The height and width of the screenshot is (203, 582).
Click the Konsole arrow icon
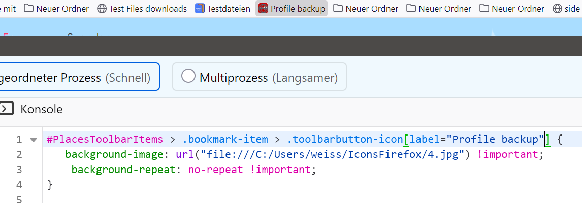pyautogui.click(x=6, y=109)
